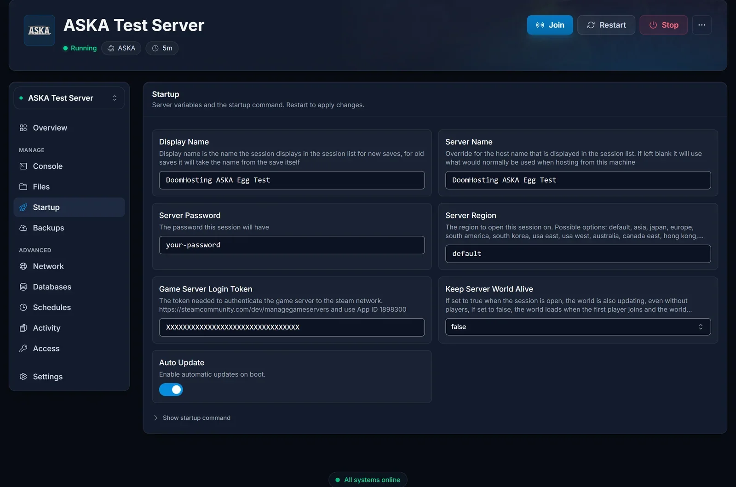Click the Access key icon

pyautogui.click(x=23, y=349)
